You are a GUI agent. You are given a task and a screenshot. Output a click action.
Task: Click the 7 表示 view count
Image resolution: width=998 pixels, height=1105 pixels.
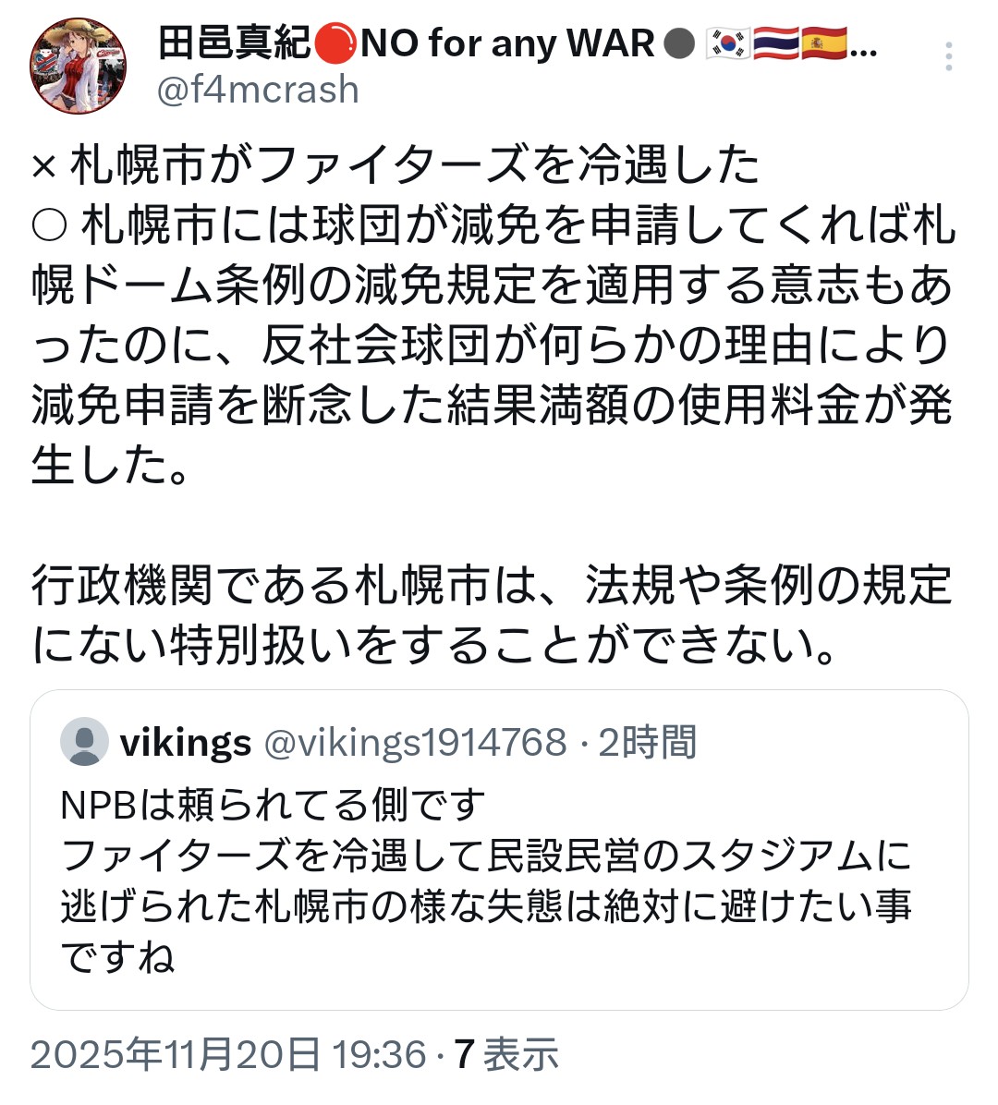(x=507, y=1055)
